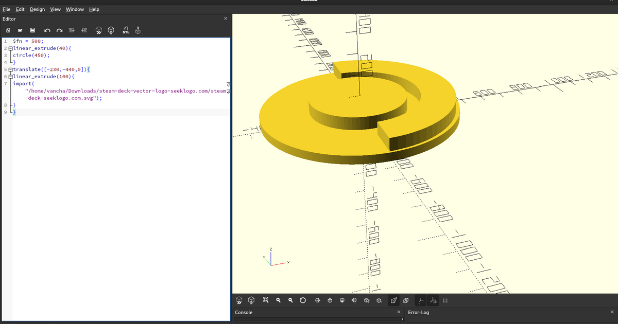Viewport: 618px width, 324px height.
Task: Click the SVG file path string
Action: (126, 90)
